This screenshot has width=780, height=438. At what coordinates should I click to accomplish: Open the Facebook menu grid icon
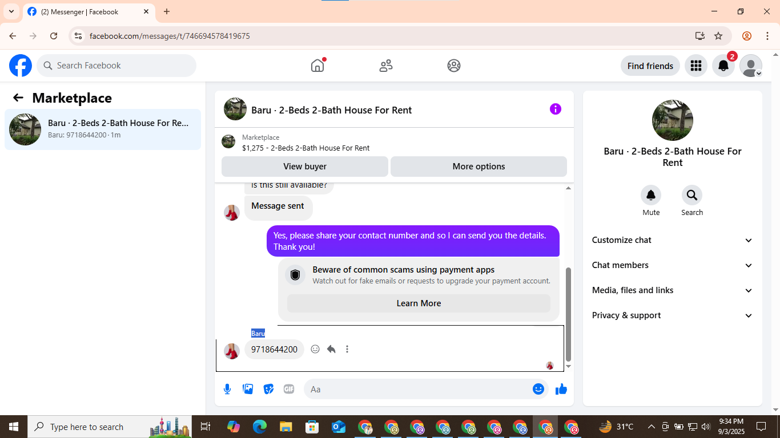695,66
